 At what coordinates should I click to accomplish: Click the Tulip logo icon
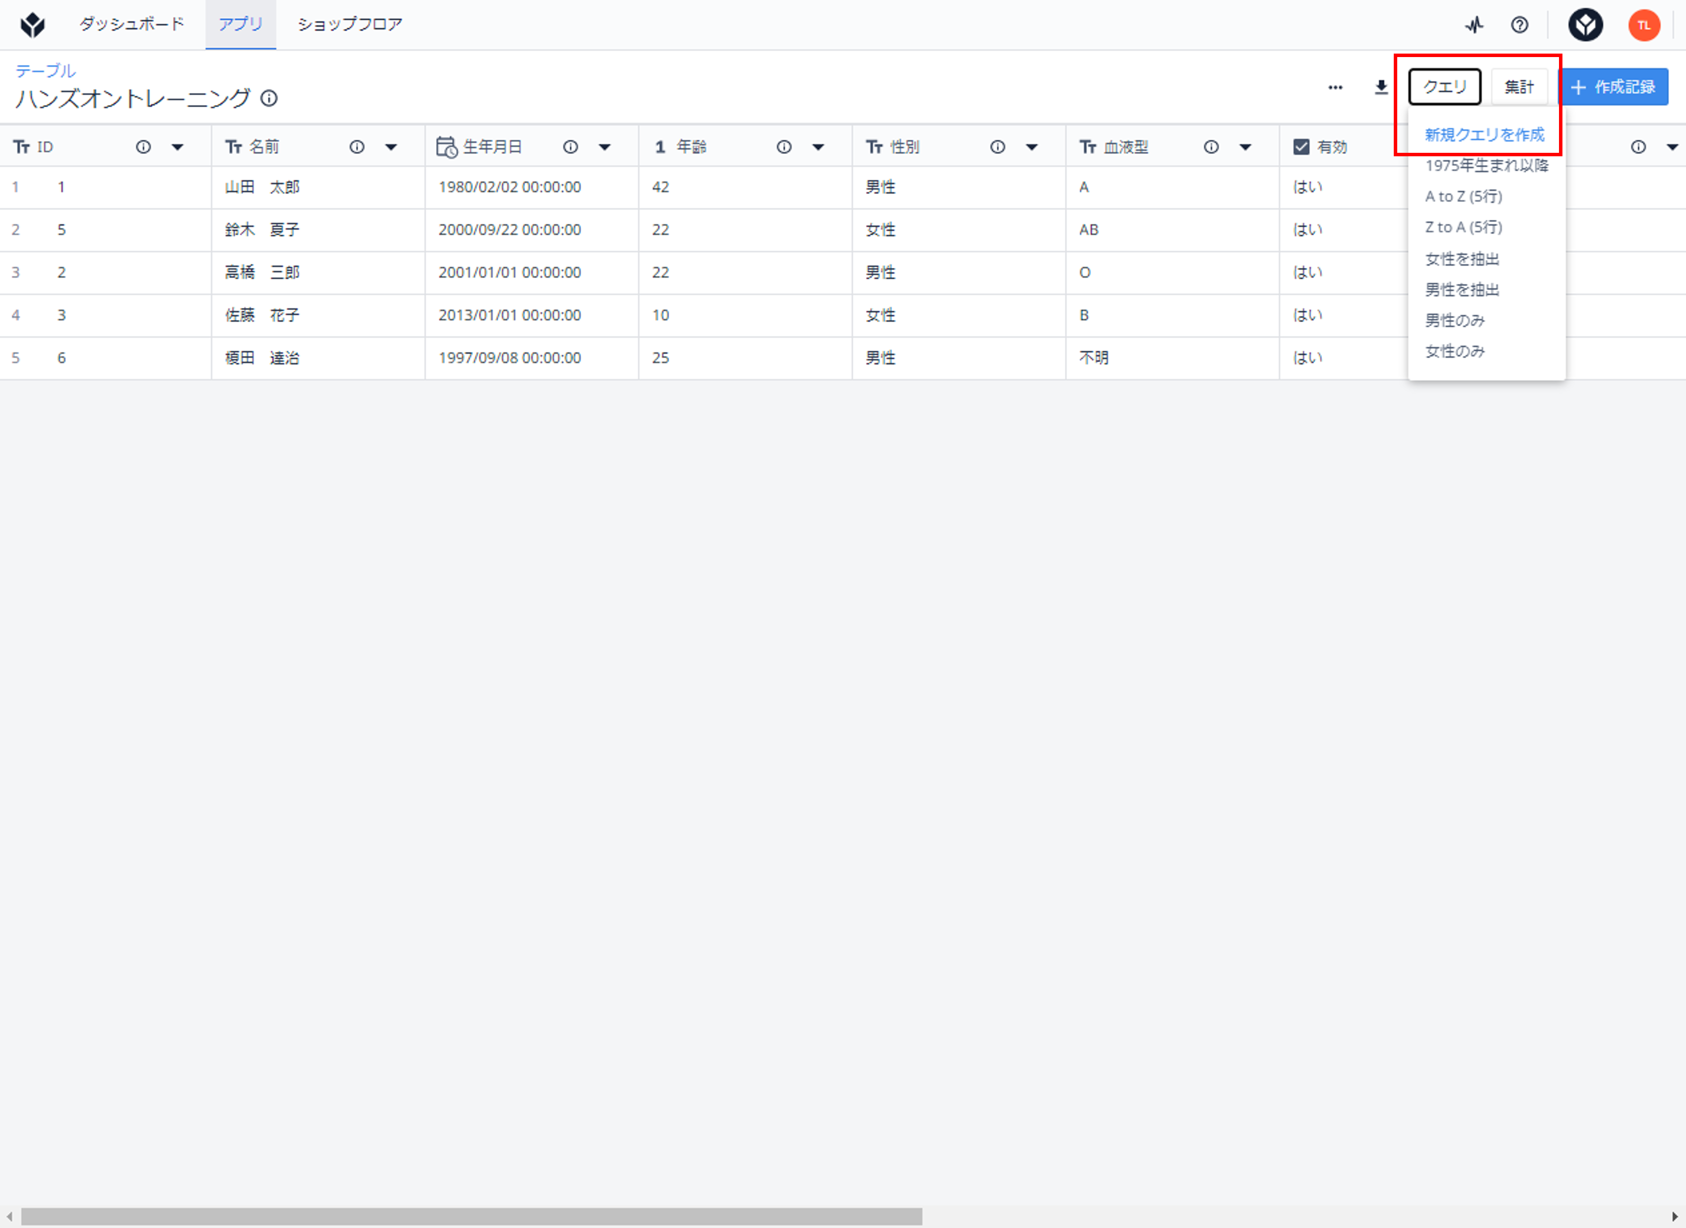(33, 25)
